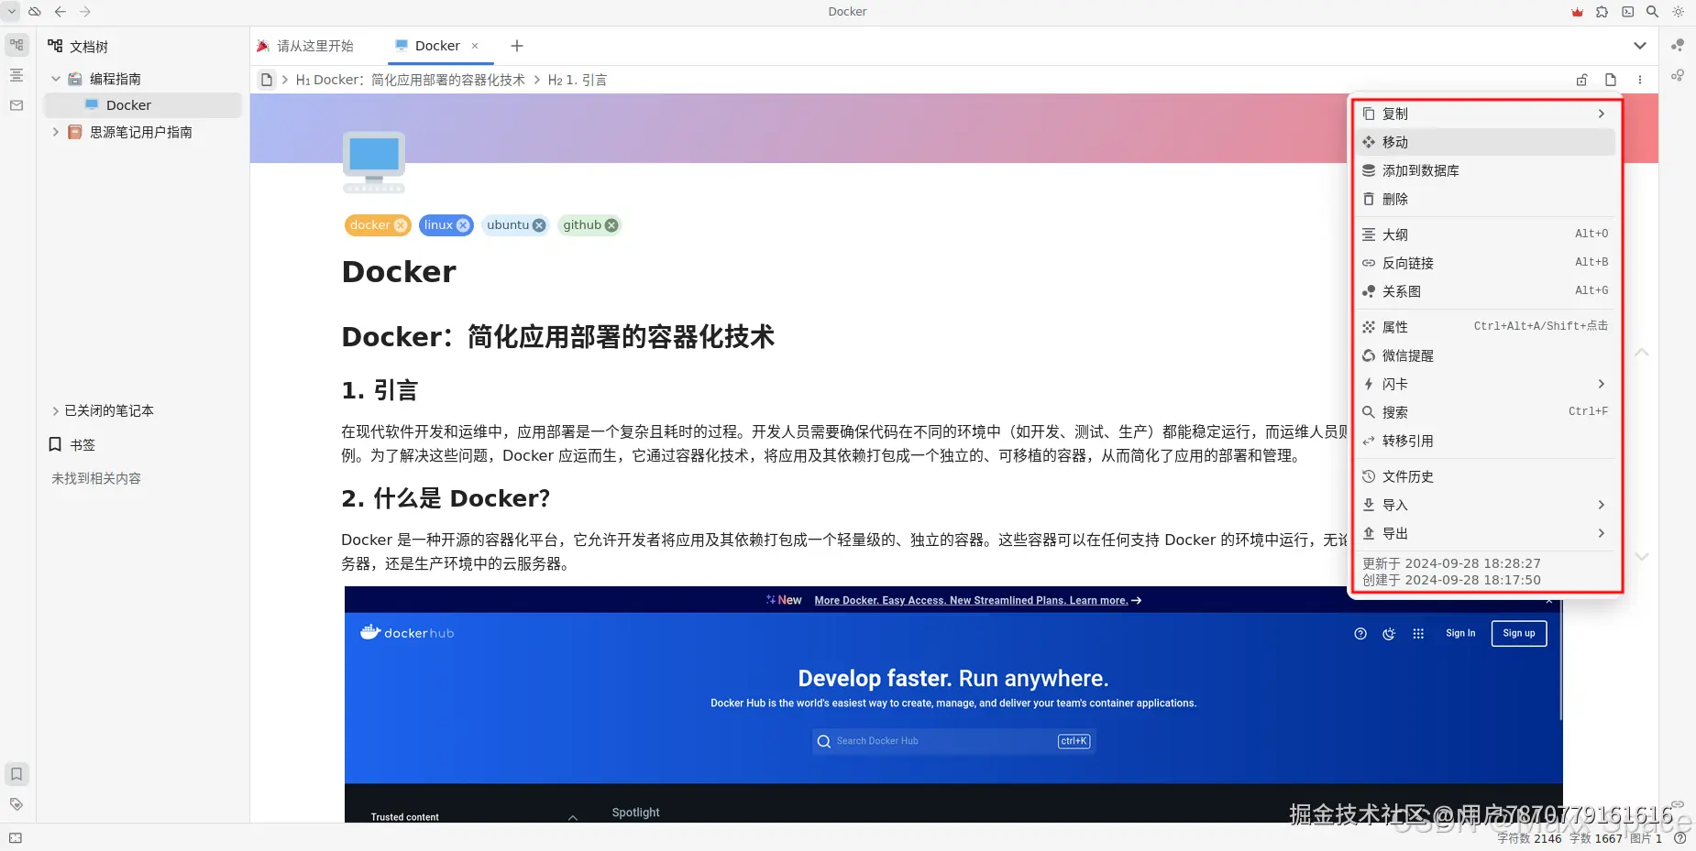Open global graph icon in right dock
The image size is (1696, 851).
click(1678, 75)
